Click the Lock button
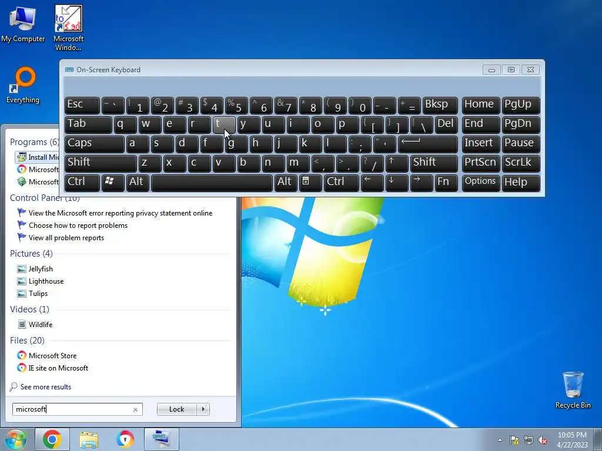This screenshot has height=451, width=602. tap(176, 409)
